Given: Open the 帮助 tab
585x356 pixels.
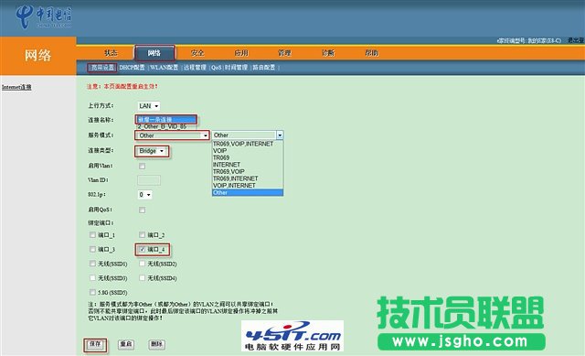Looking at the screenshot, I should click(x=372, y=53).
